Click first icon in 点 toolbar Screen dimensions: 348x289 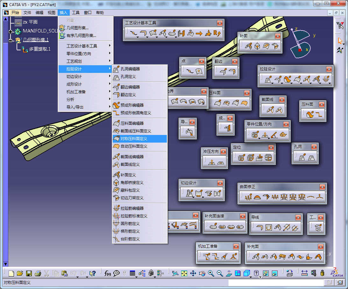(x=190, y=71)
